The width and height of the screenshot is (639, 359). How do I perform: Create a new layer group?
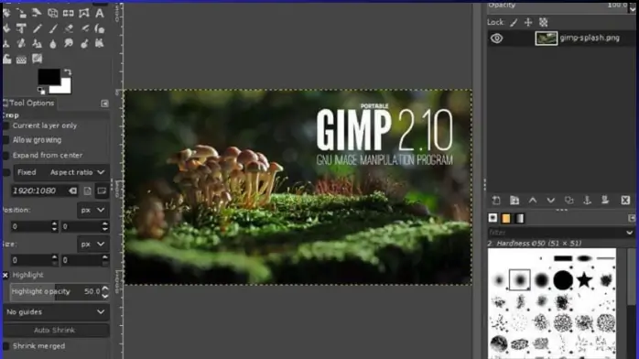pyautogui.click(x=514, y=200)
